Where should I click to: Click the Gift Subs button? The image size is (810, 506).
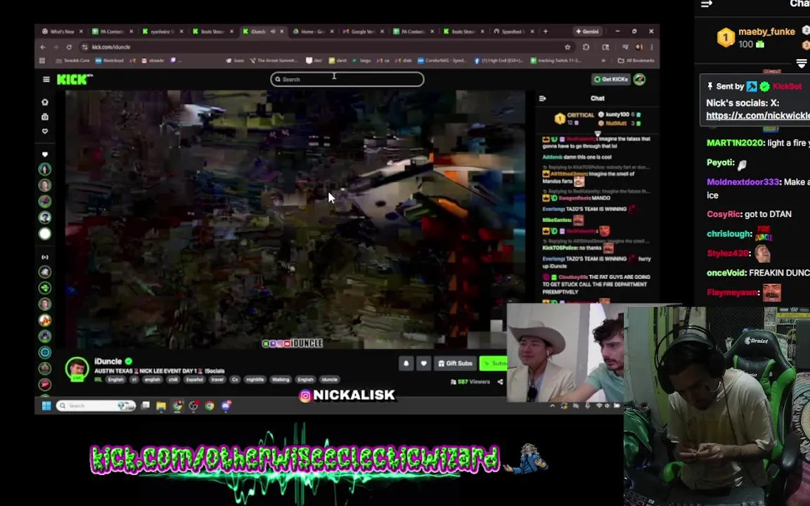(x=455, y=363)
